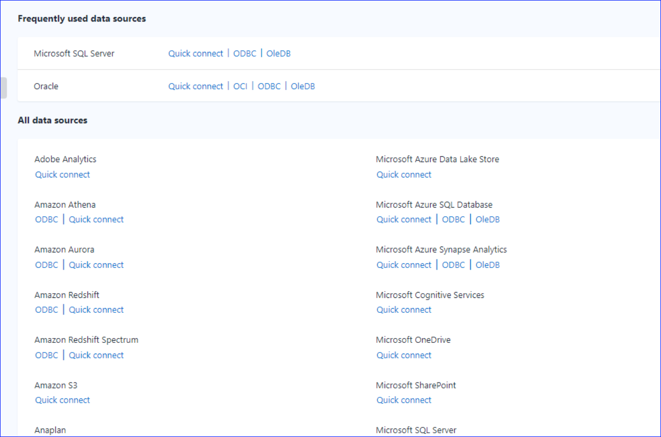The width and height of the screenshot is (661, 437).
Task: Open ODBC connection for Microsoft SQL Server
Action: tap(244, 53)
